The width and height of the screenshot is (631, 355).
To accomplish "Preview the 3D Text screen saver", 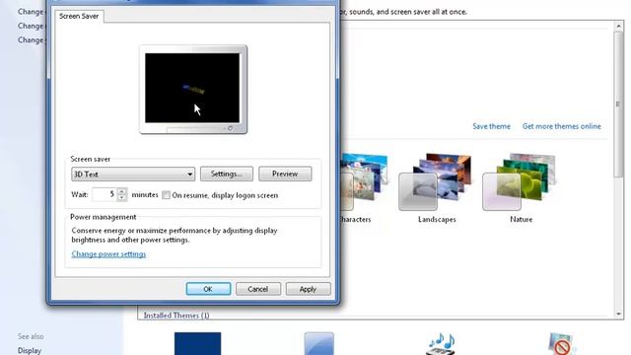I will [x=285, y=174].
